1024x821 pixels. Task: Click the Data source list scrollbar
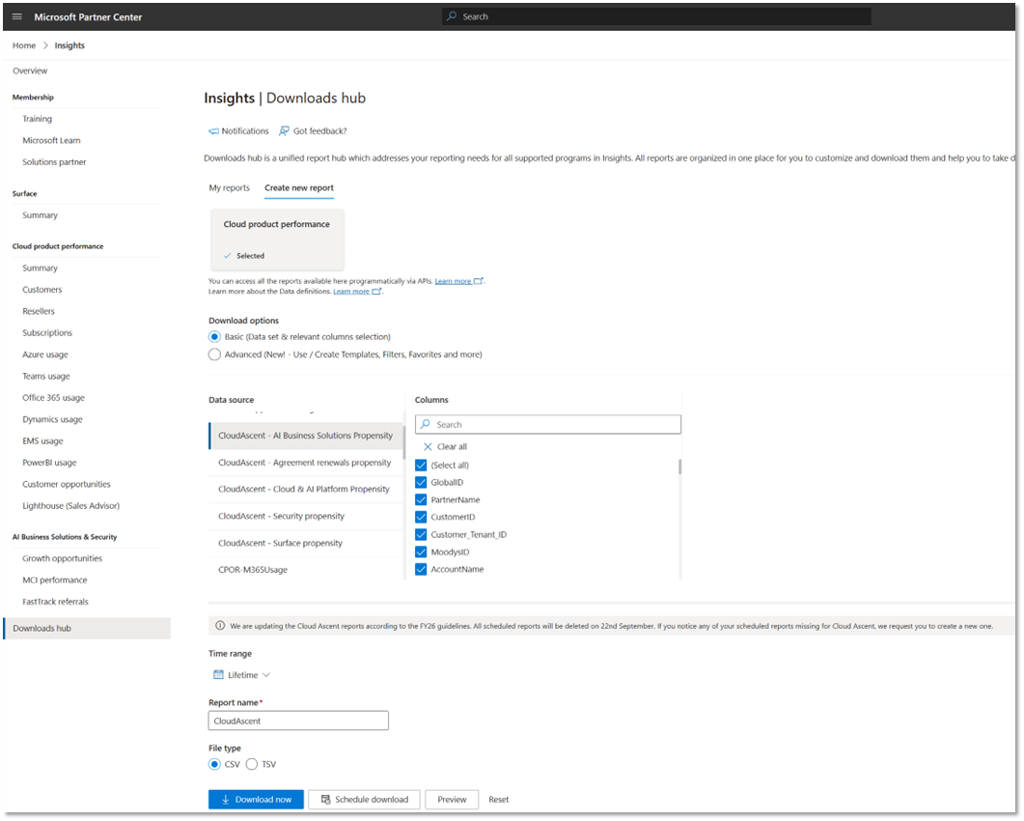tap(403, 443)
